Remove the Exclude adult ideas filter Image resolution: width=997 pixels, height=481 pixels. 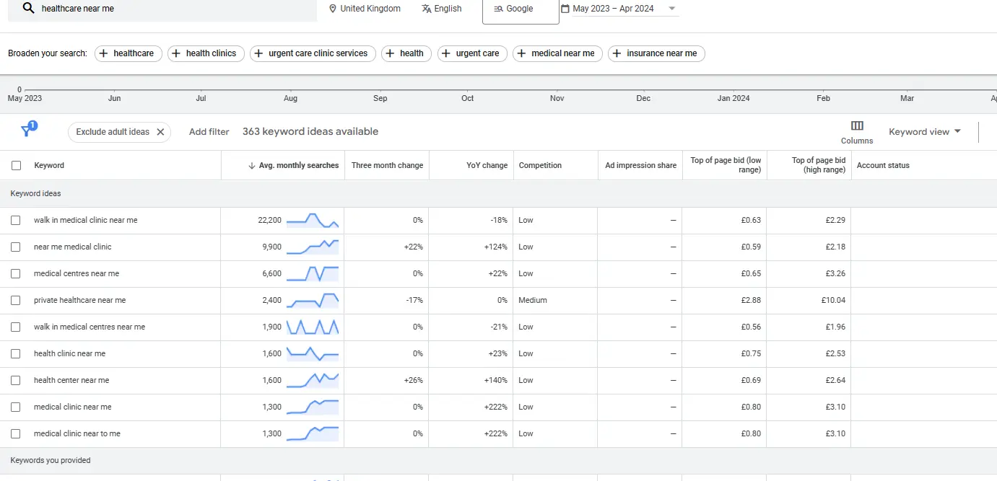tap(160, 132)
